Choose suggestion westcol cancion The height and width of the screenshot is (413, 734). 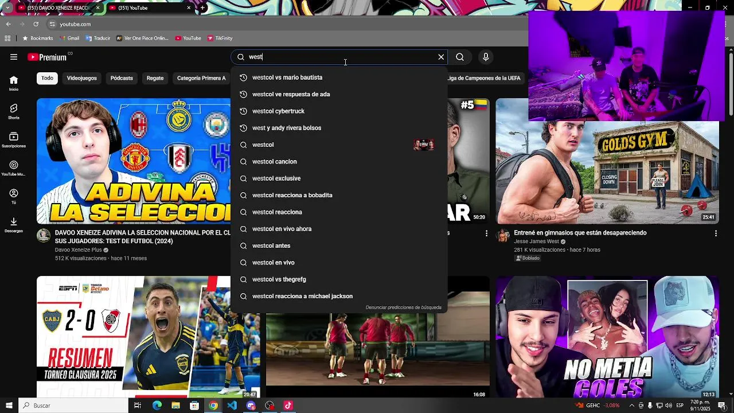pyautogui.click(x=339, y=162)
